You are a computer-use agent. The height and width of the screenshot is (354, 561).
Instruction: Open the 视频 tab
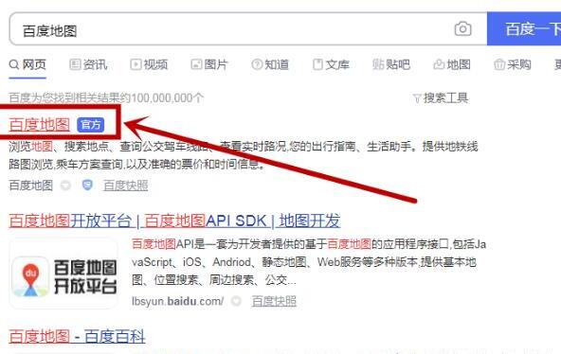[149, 64]
